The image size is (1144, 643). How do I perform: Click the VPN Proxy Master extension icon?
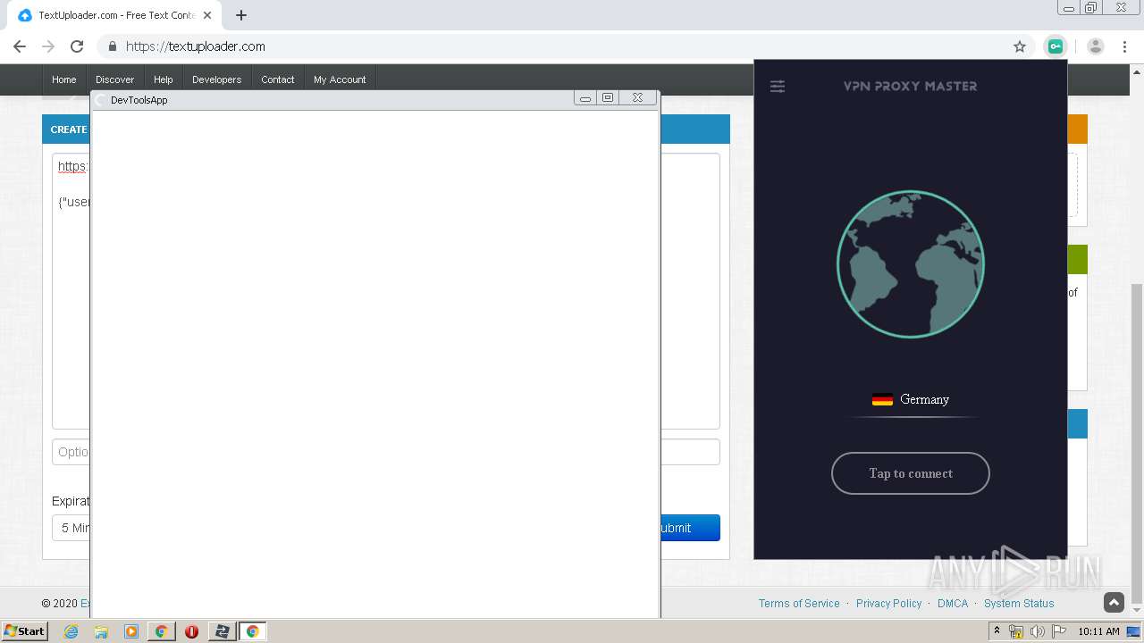click(x=1056, y=46)
